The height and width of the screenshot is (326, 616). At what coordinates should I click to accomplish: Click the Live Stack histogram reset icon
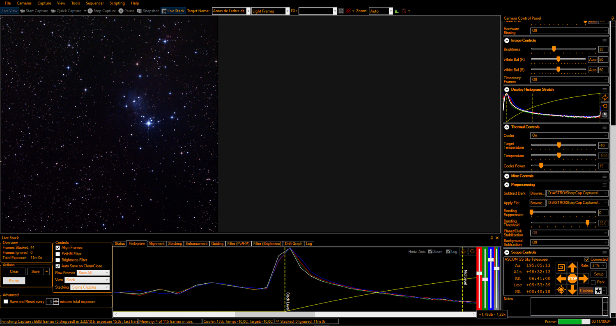(472, 251)
